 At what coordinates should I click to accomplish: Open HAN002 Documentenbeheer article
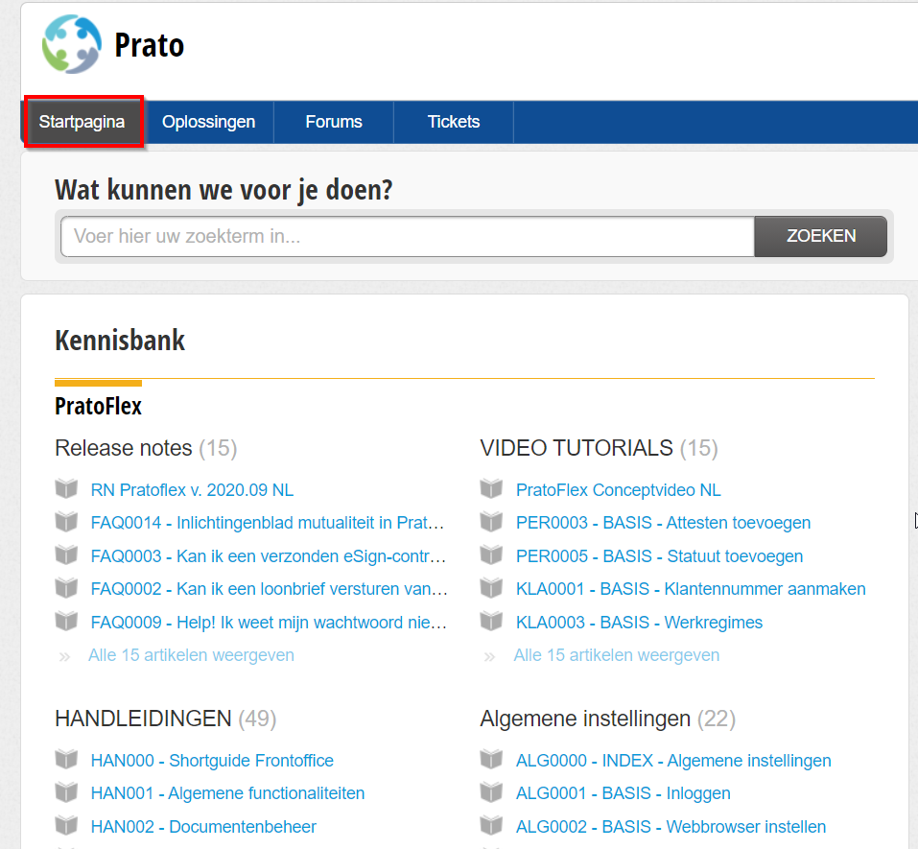[203, 827]
